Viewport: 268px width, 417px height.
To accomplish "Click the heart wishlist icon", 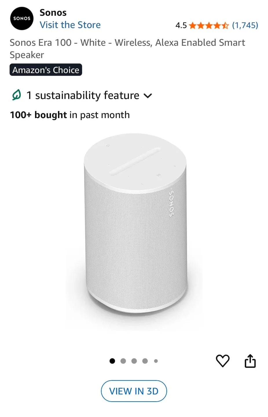I will pyautogui.click(x=223, y=361).
